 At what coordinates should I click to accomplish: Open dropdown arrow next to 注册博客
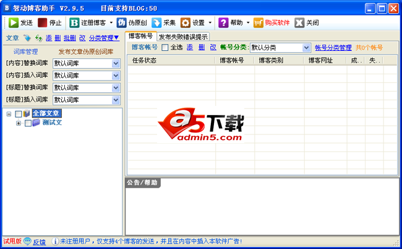point(111,22)
